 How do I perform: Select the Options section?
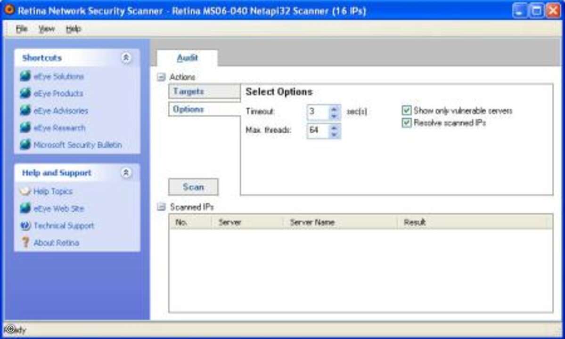205,109
